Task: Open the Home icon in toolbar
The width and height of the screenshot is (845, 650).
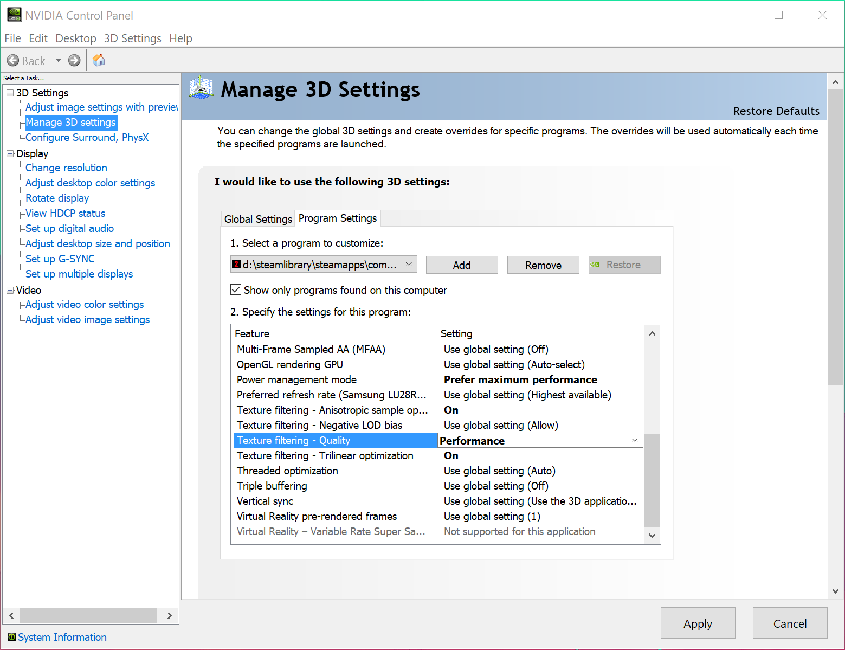Action: click(99, 60)
